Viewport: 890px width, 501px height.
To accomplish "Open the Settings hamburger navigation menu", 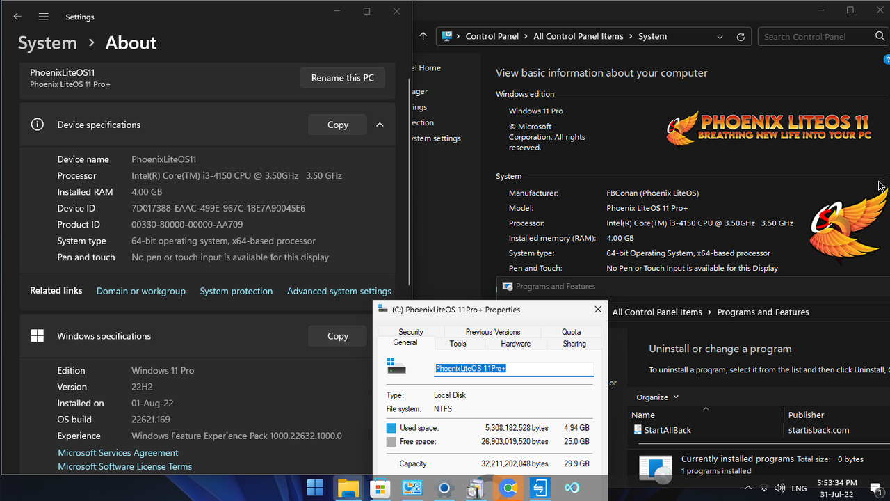I will tap(44, 17).
